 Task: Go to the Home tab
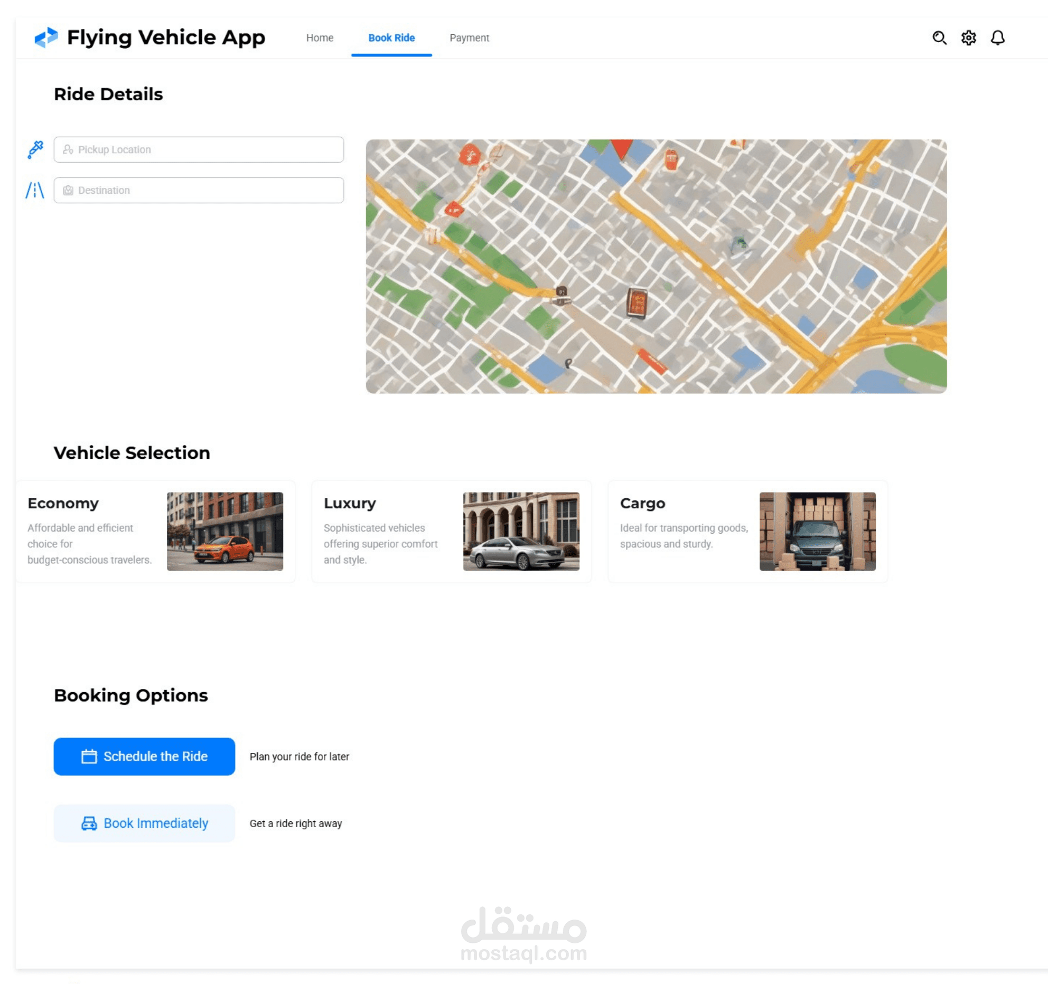click(320, 38)
